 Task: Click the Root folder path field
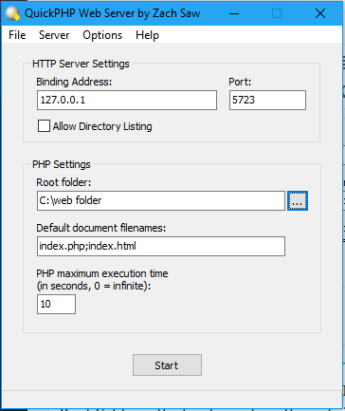[x=161, y=200]
